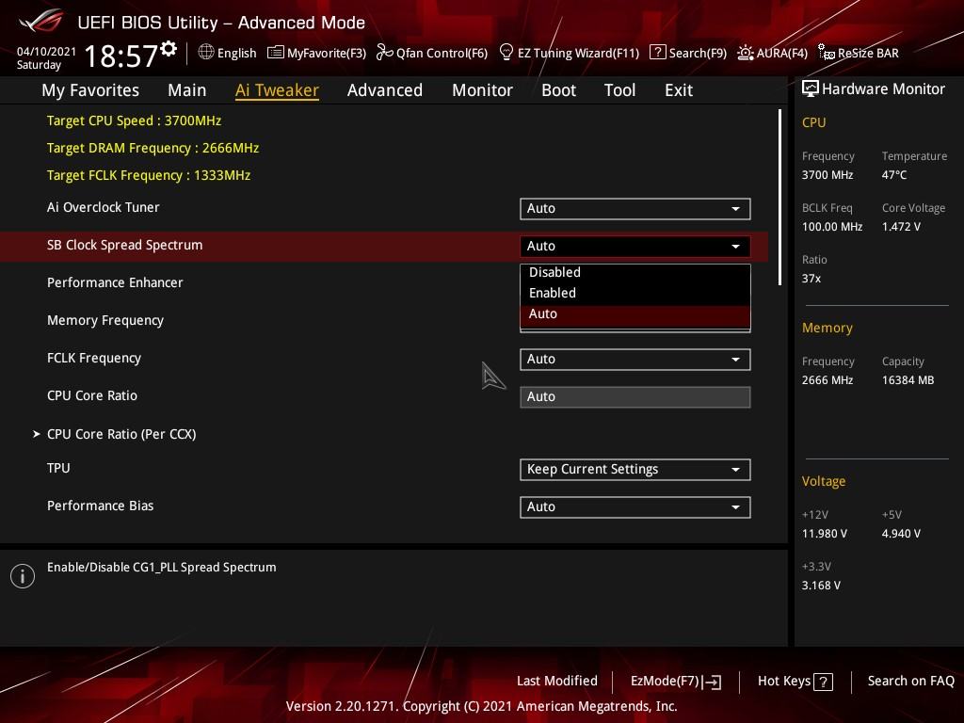Switch to EzMode(F7)
This screenshot has height=723, width=964.
(676, 682)
